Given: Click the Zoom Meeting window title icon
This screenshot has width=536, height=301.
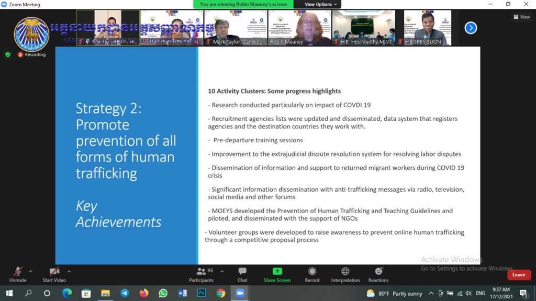Looking at the screenshot, I should pos(4,4).
